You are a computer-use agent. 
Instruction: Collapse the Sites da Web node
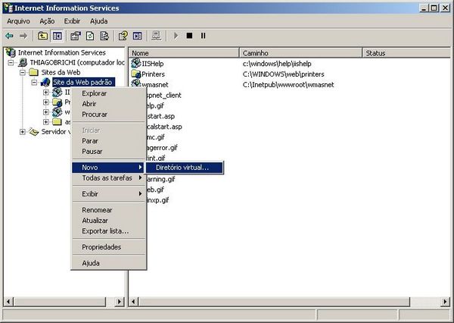[x=23, y=73]
